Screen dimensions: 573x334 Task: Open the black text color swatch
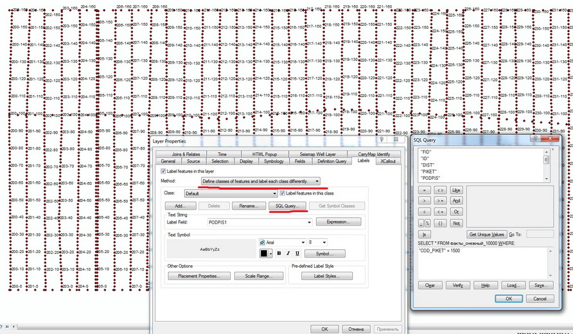click(x=263, y=253)
